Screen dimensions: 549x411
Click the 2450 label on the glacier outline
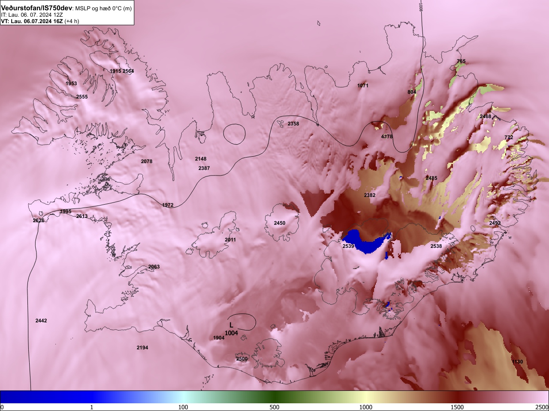click(x=280, y=223)
